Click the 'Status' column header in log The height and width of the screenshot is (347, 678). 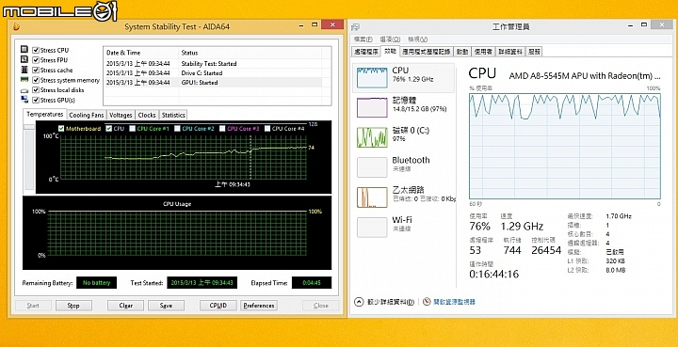pyautogui.click(x=250, y=53)
